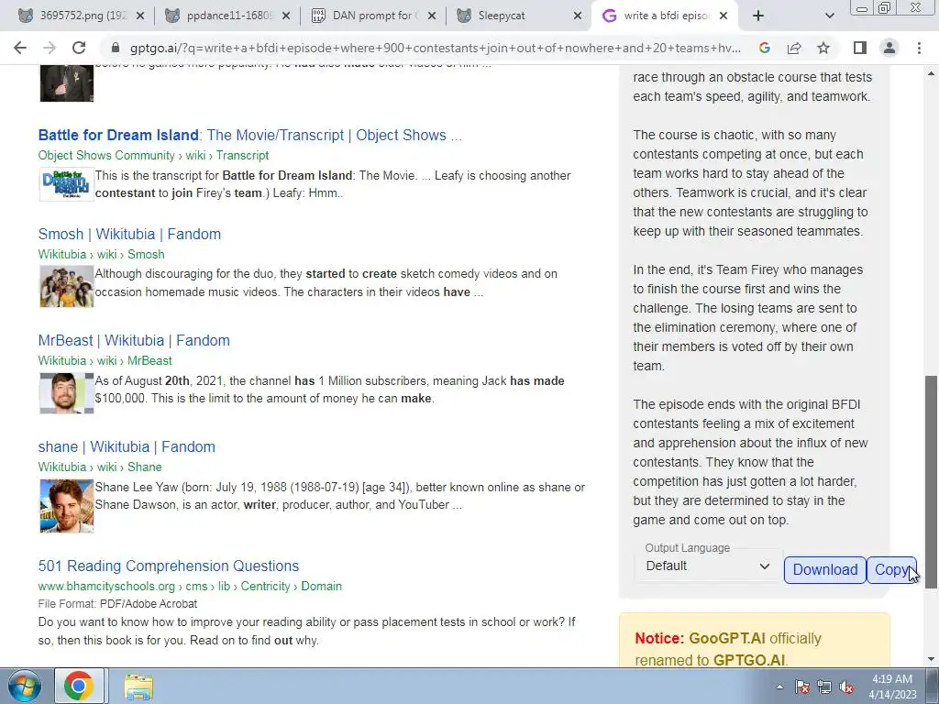Open Smosh Wikitubia Fandom result
Screen dimensions: 939x704
[x=129, y=234]
